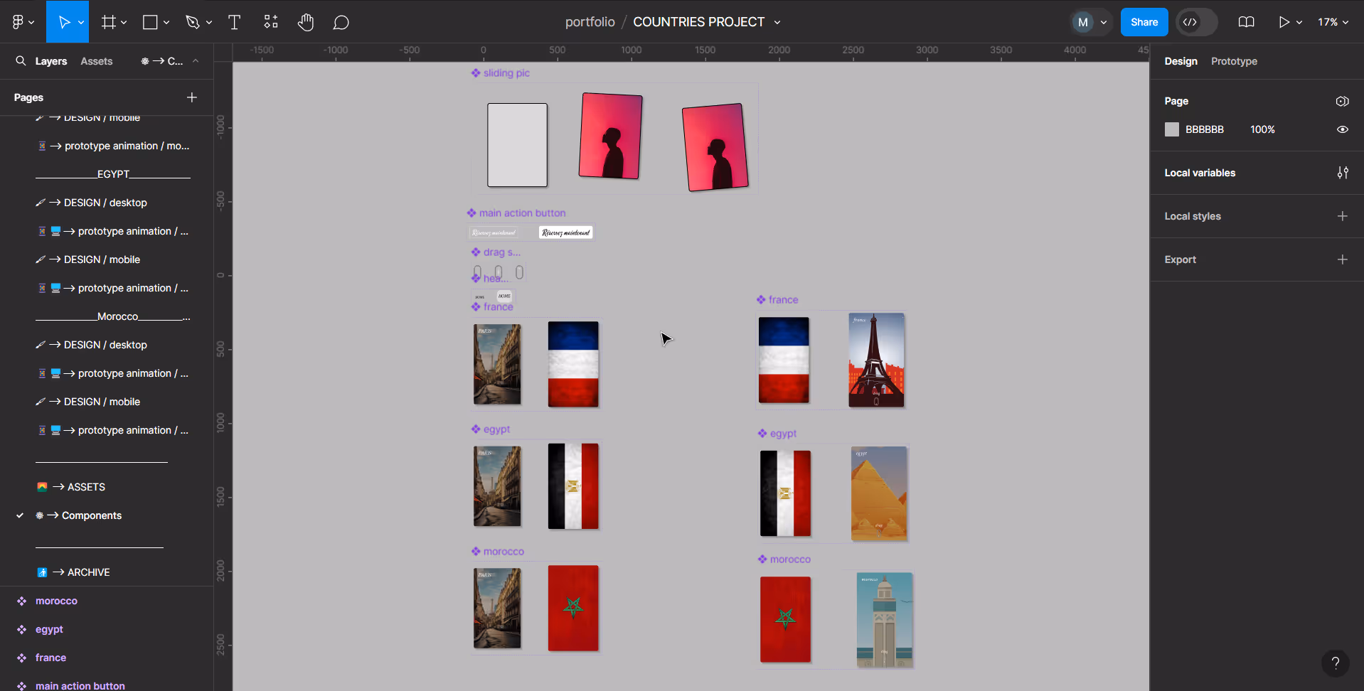The height and width of the screenshot is (691, 1364).
Task: Select the Rectangle shape tool
Action: pyautogui.click(x=150, y=22)
